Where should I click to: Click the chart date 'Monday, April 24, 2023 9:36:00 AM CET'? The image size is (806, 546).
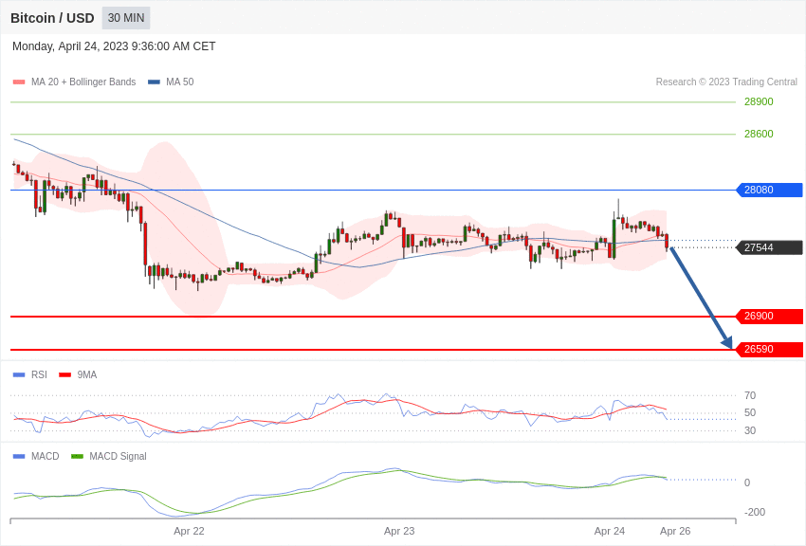click(x=114, y=46)
